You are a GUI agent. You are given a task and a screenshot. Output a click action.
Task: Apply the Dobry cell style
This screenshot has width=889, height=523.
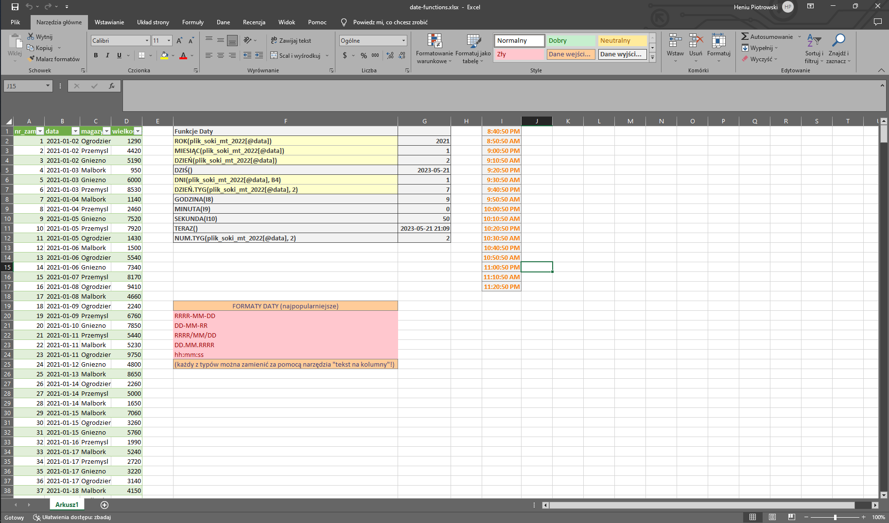(571, 41)
